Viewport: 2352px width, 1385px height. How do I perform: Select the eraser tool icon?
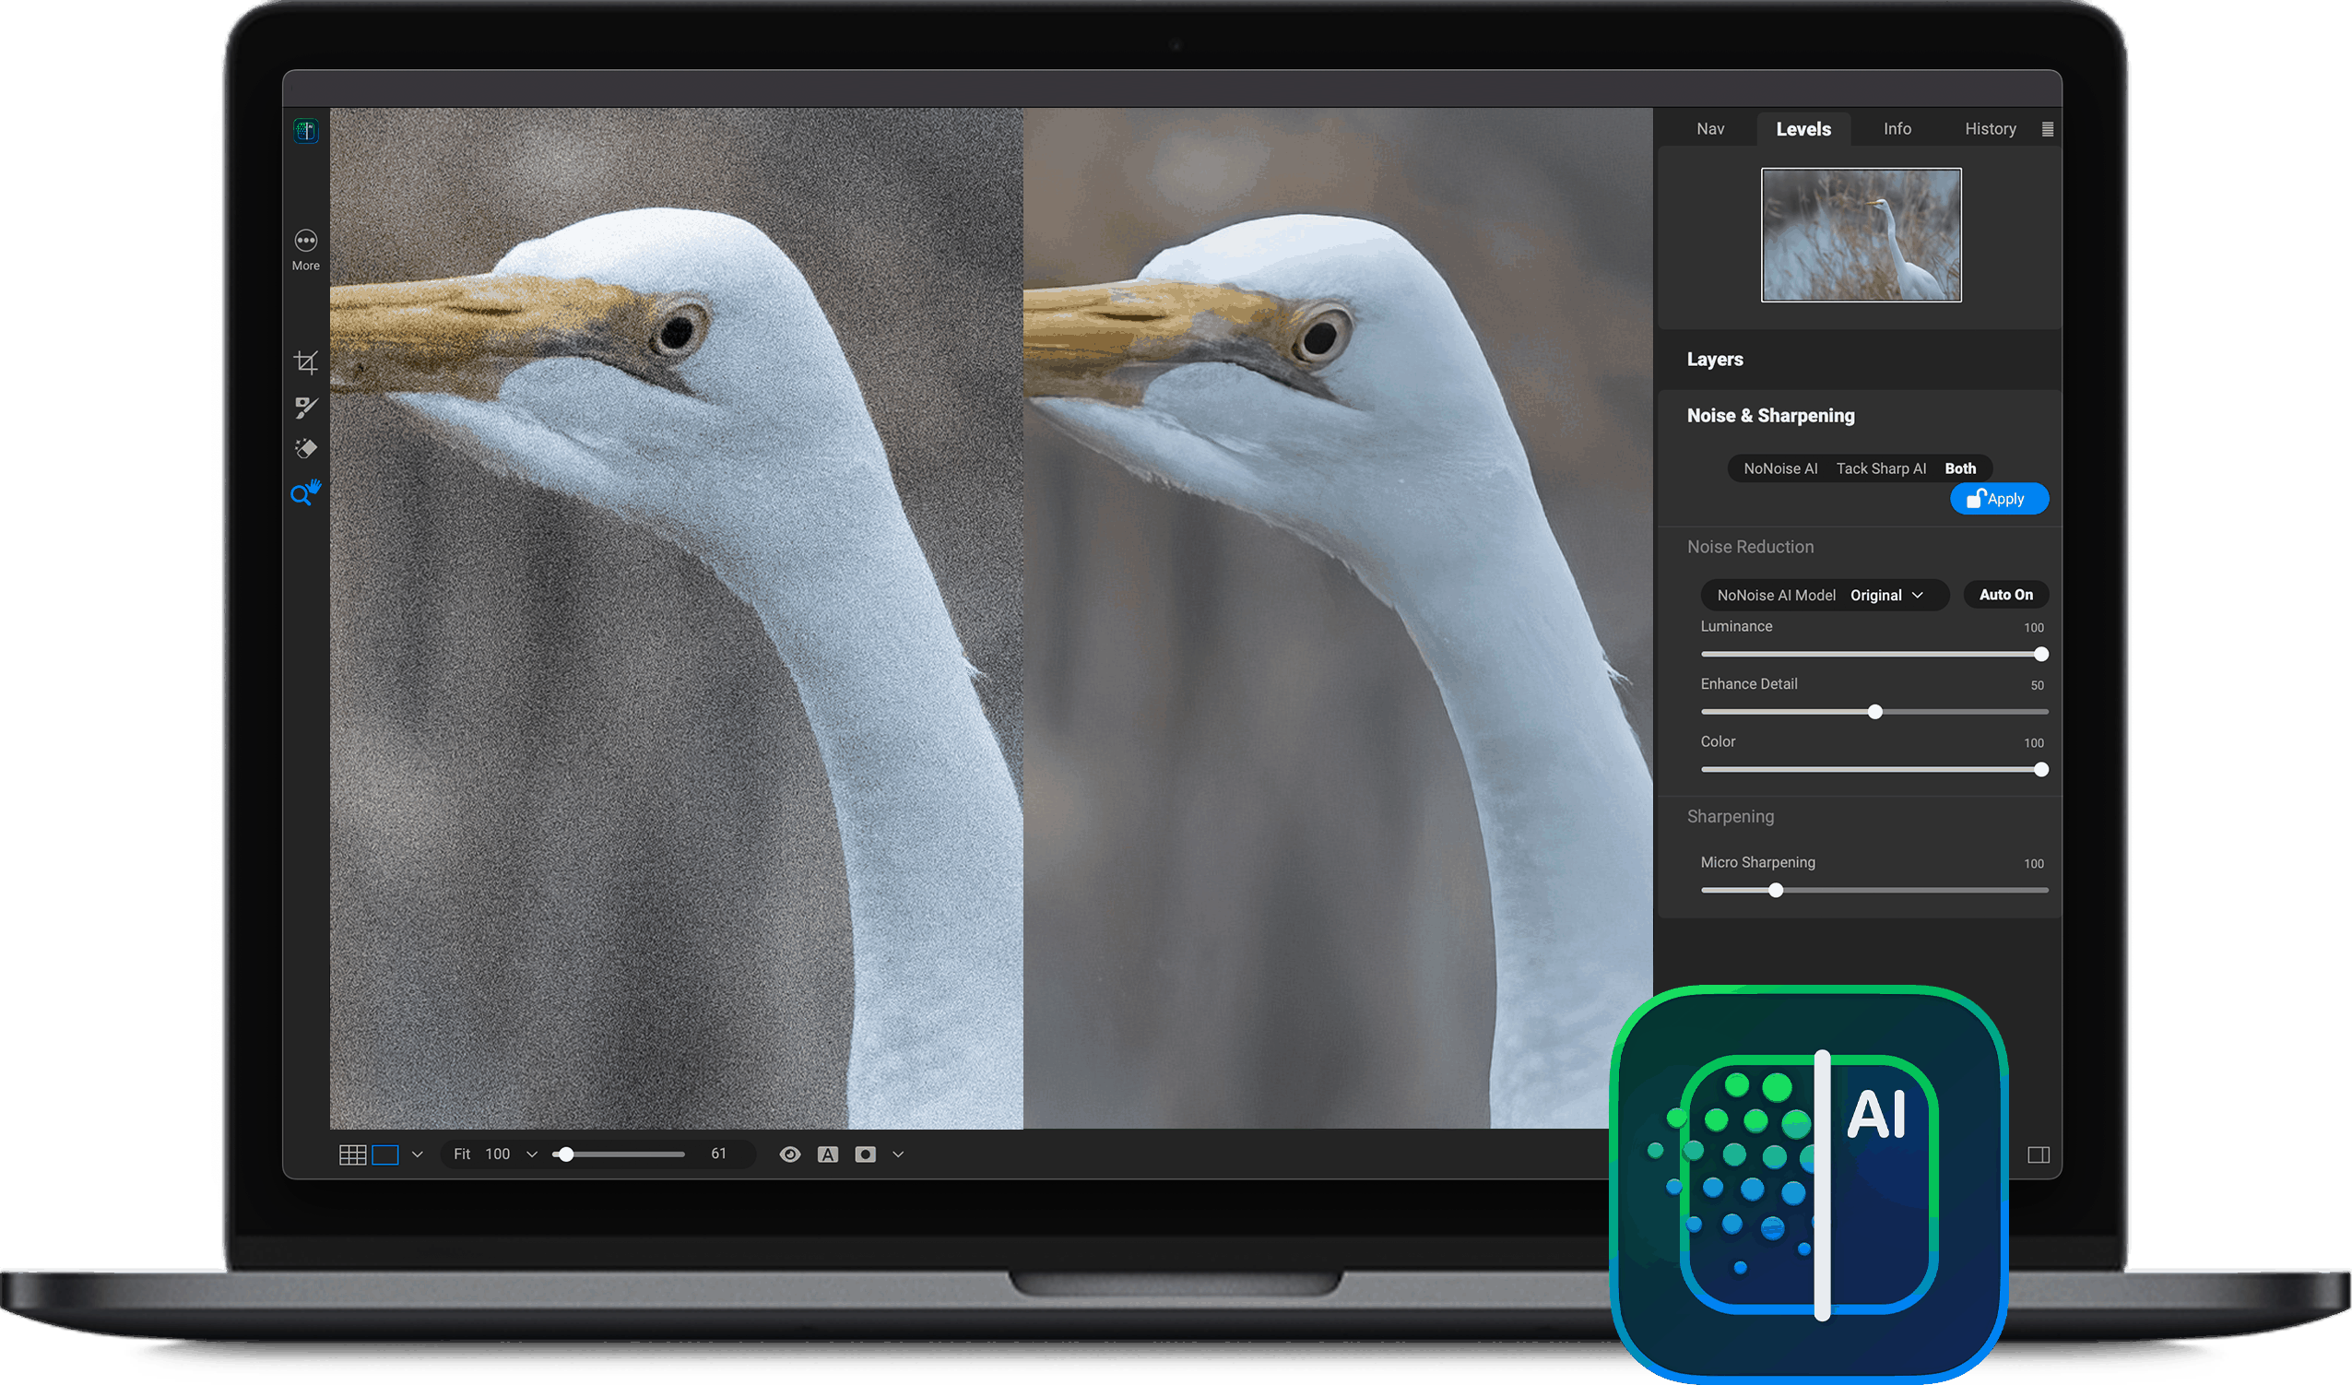point(306,449)
